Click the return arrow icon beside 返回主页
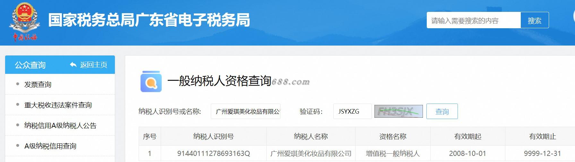The width and height of the screenshot is (575, 162). click(x=73, y=65)
